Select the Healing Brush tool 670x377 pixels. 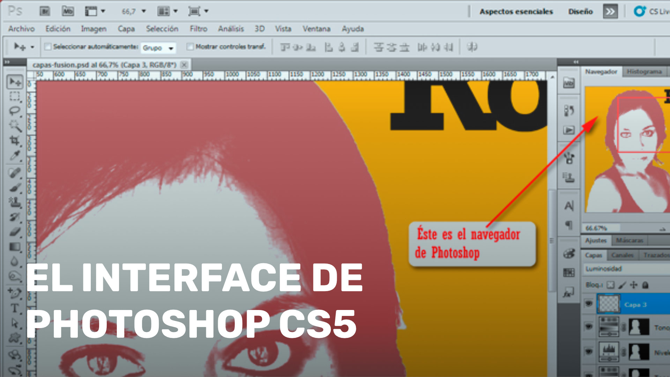15,173
